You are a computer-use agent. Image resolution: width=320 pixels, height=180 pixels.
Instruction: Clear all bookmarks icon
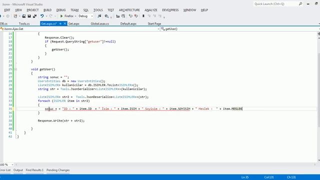[160, 16]
